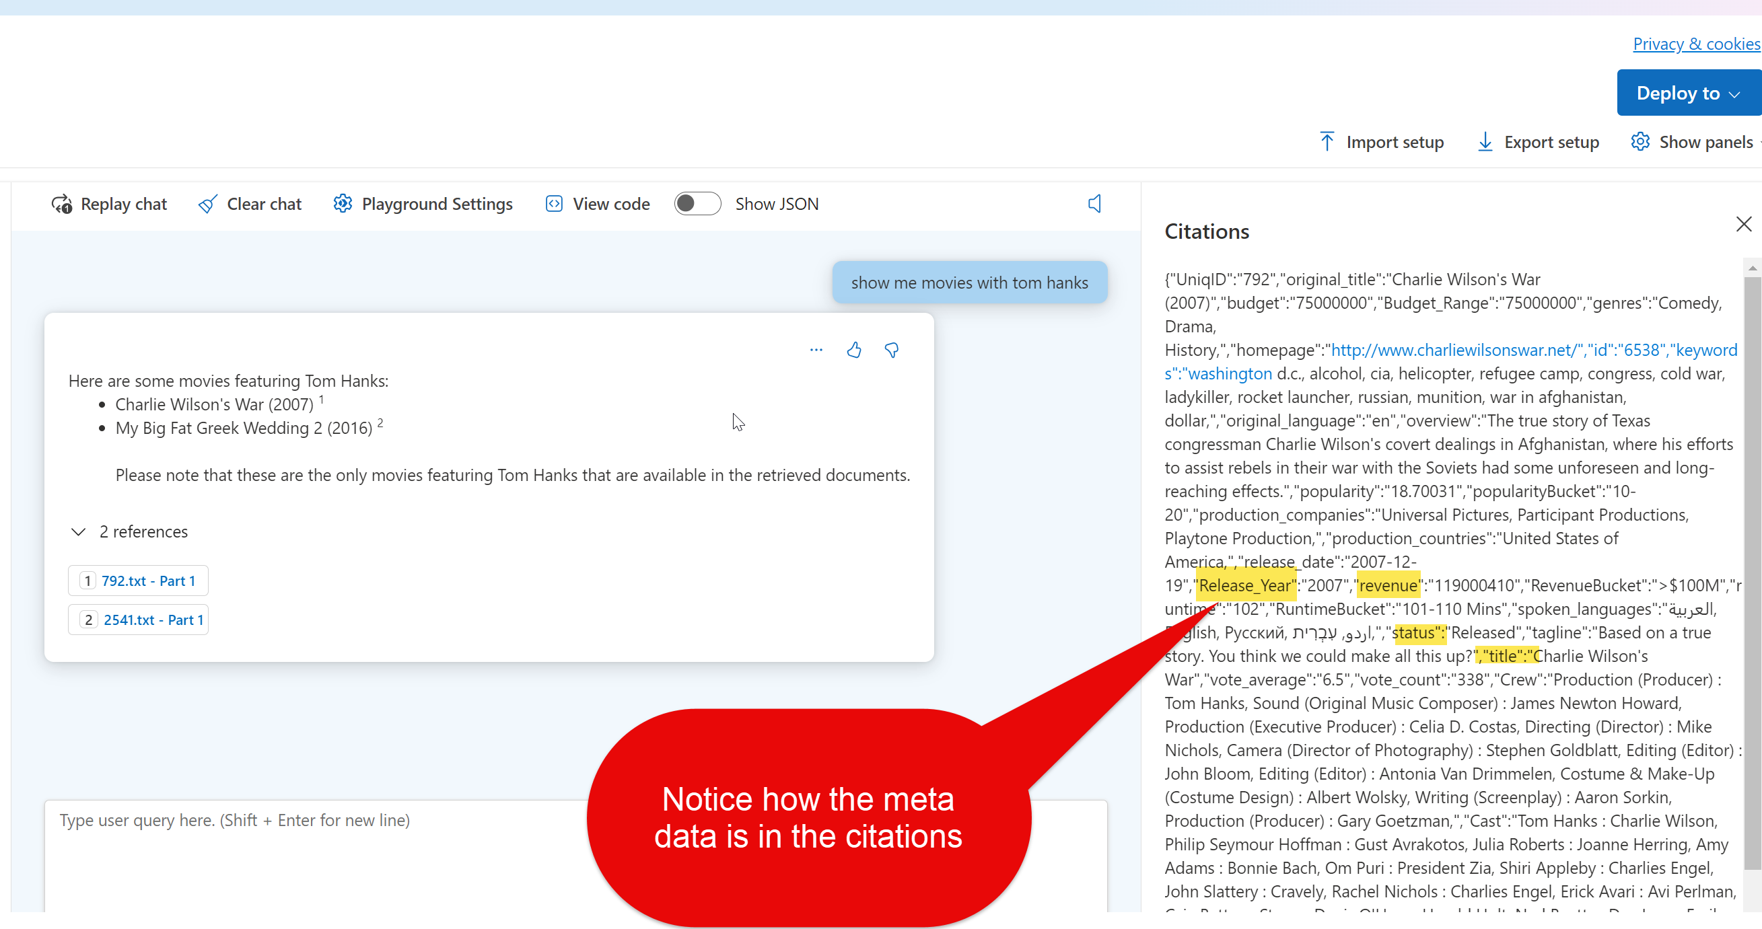Screen dimensions: 1762x929
Task: Click citation superscript 1 after Charlie Wilson's War
Action: pos(322,398)
